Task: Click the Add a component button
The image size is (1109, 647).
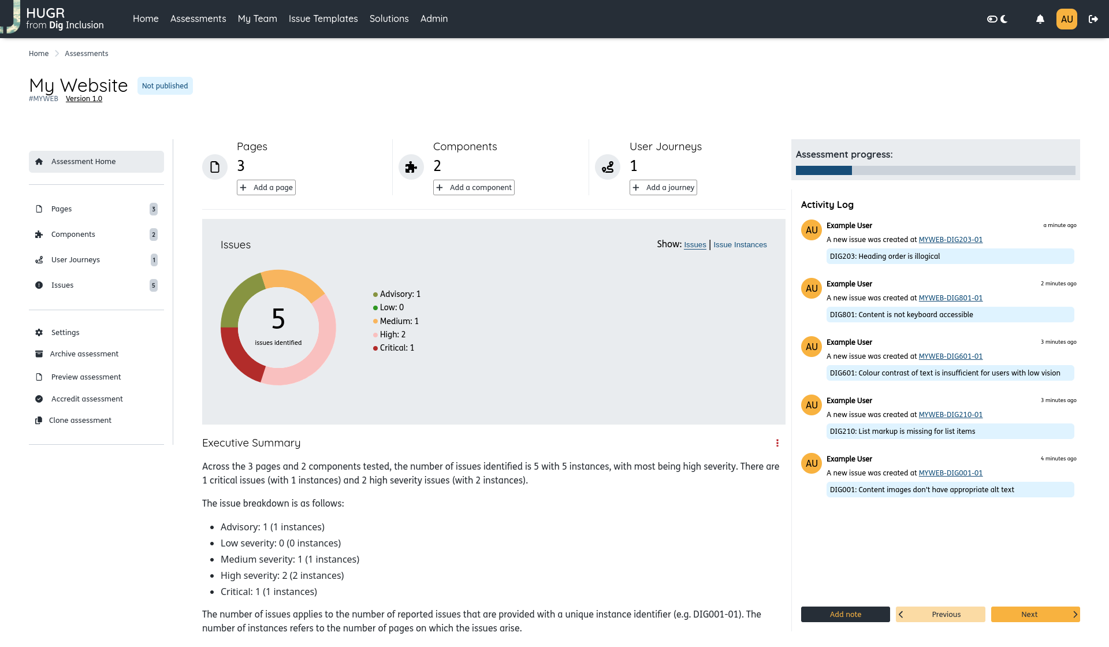Action: 474,187
